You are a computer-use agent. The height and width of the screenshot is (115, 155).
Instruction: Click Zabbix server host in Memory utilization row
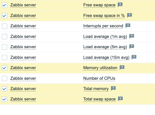[23, 68]
